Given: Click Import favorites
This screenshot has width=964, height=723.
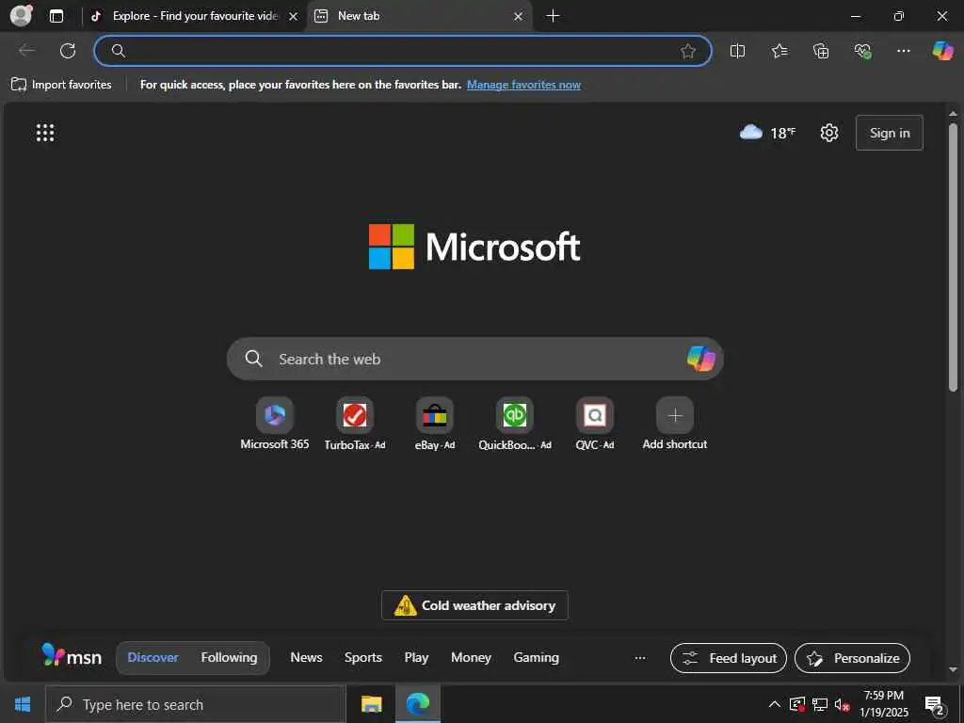Looking at the screenshot, I should (61, 85).
